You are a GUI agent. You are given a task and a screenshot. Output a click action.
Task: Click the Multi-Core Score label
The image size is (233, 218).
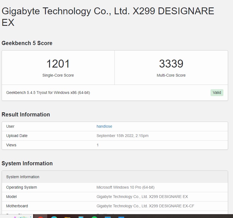click(171, 75)
